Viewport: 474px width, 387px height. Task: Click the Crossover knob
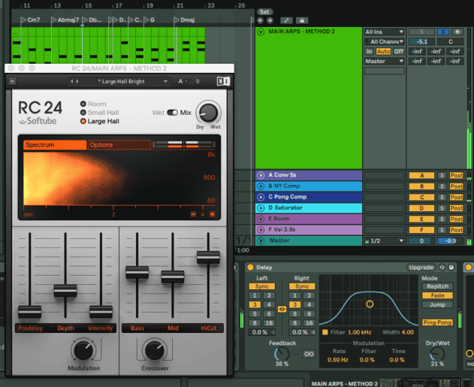[155, 350]
